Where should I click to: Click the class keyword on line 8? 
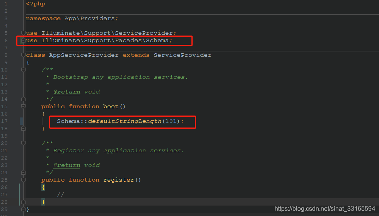pos(36,55)
